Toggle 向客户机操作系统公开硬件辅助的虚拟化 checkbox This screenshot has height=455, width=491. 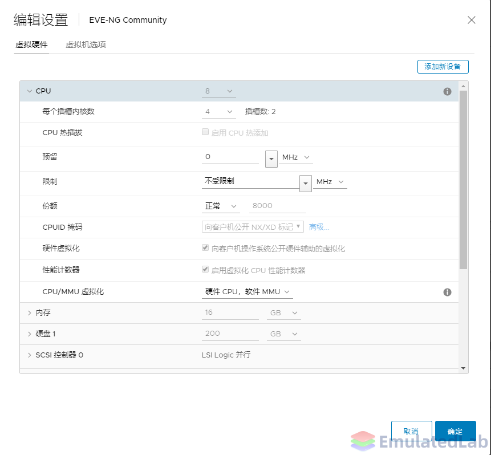[x=205, y=247]
